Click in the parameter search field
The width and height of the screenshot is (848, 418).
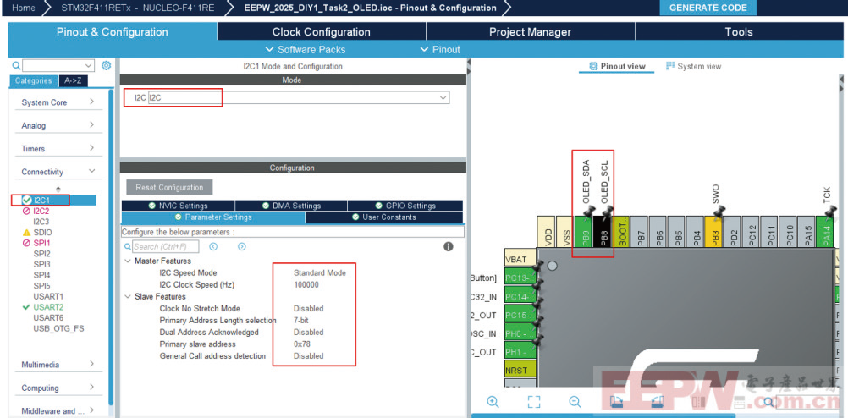pyautogui.click(x=166, y=246)
